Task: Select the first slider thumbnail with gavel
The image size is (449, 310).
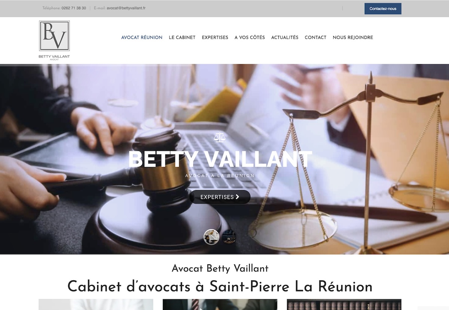Action: pos(211,237)
